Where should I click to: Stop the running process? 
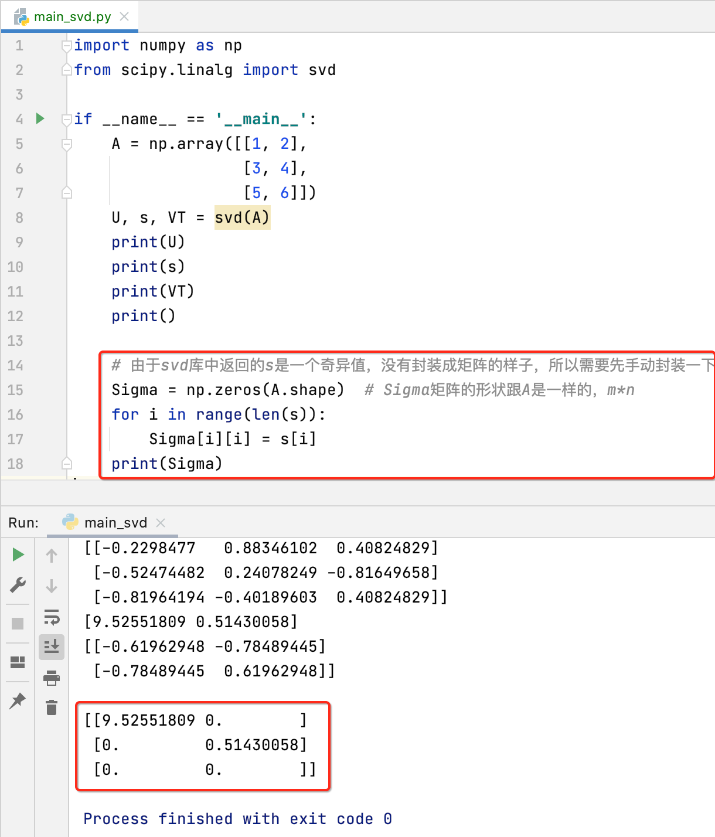pos(18,623)
